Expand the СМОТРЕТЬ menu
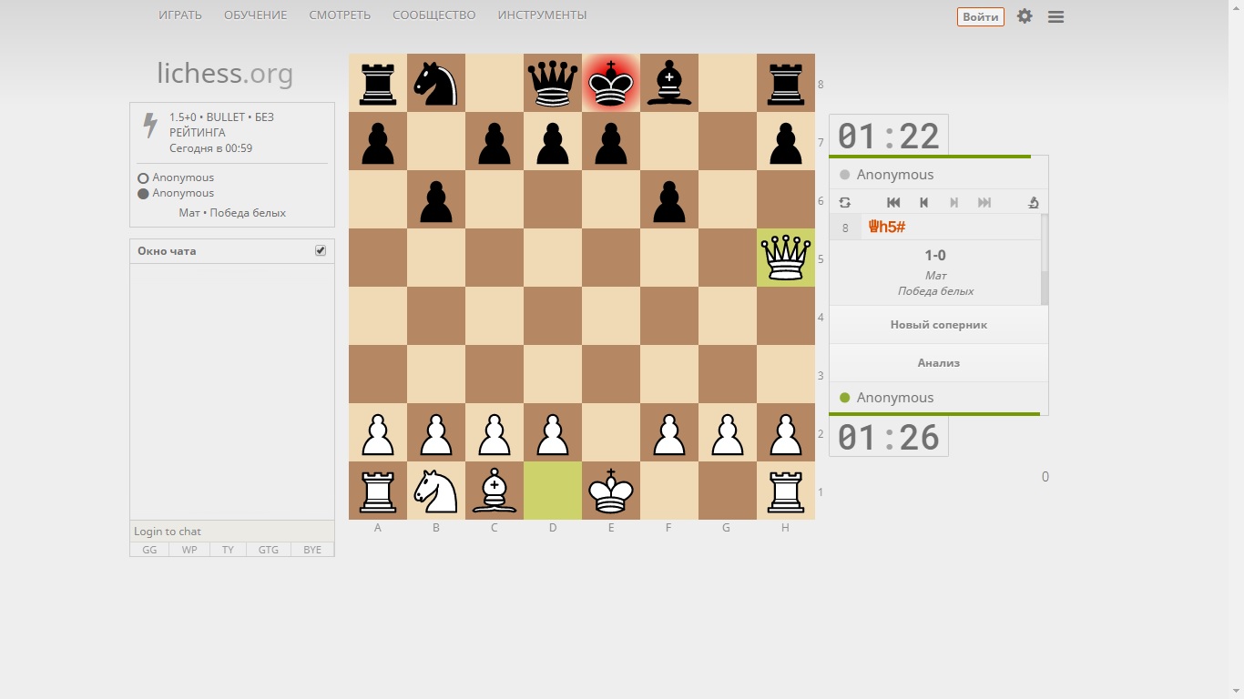This screenshot has width=1244, height=699. [339, 15]
